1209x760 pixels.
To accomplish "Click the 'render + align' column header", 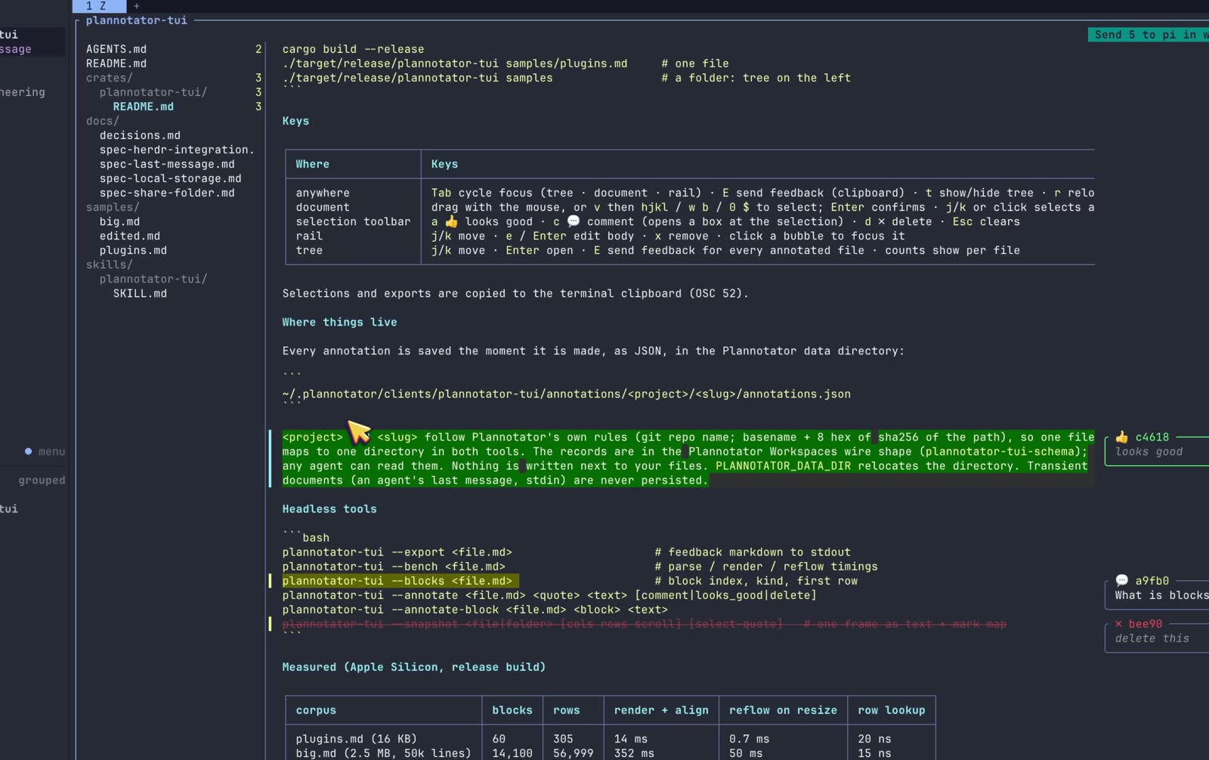I will 661,710.
